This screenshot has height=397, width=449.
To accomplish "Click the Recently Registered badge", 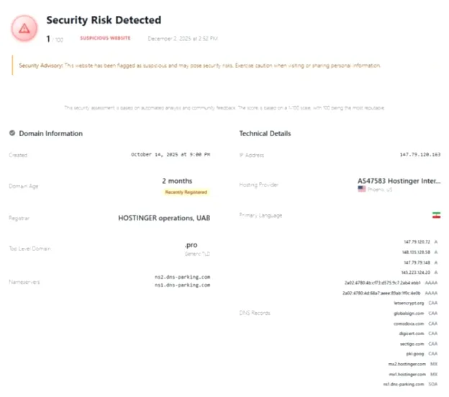I will [x=186, y=192].
